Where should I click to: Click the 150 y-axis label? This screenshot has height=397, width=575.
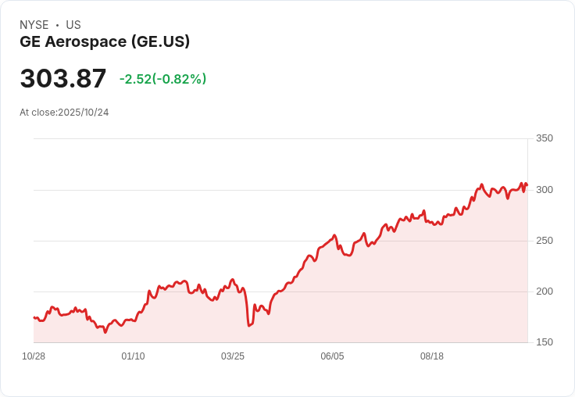pos(544,342)
